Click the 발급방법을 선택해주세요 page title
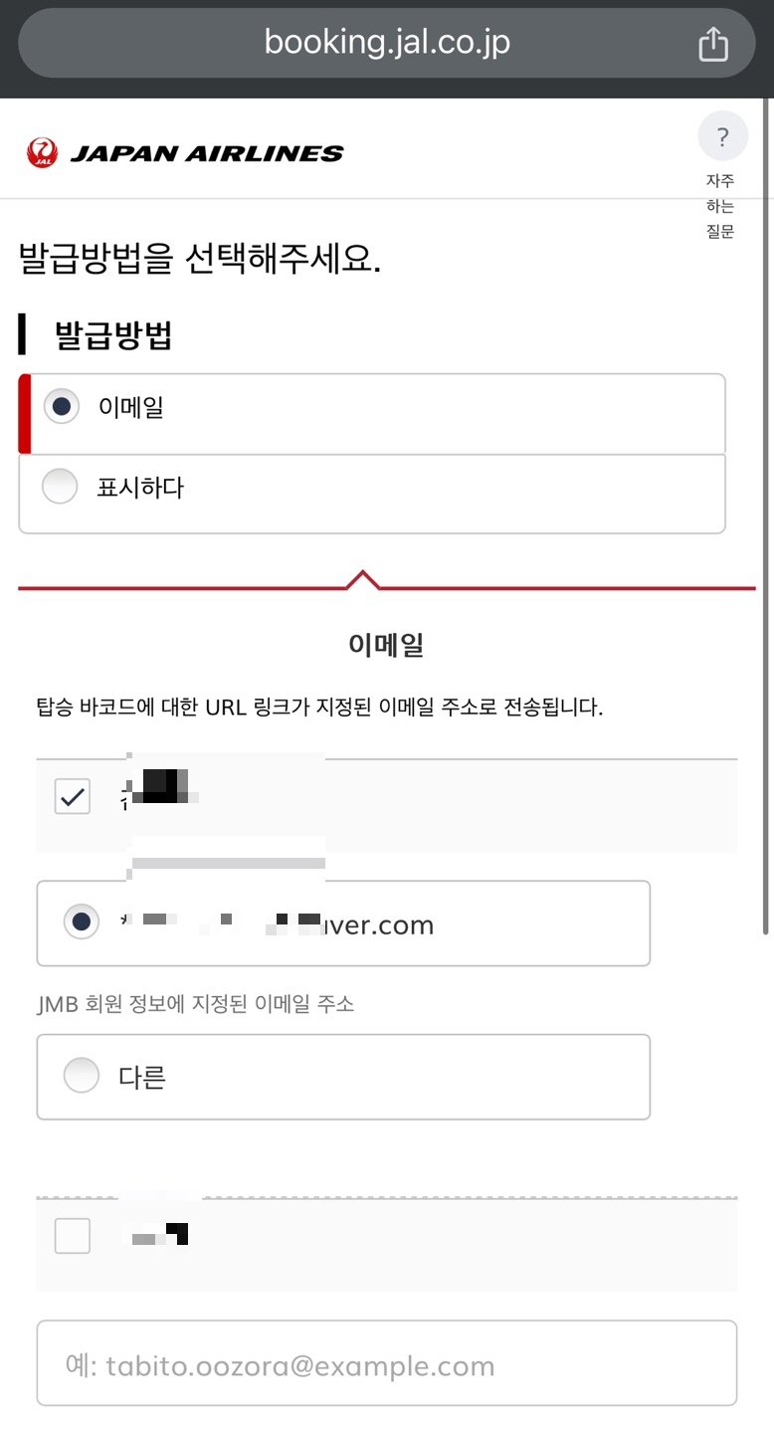The image size is (774, 1433). (199, 261)
